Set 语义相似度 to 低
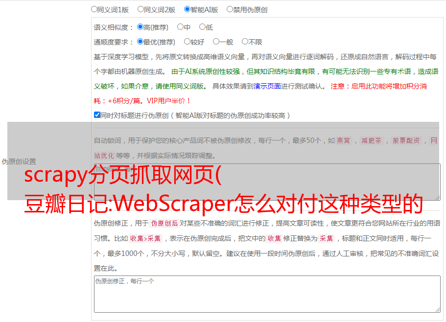 [x=202, y=27]
